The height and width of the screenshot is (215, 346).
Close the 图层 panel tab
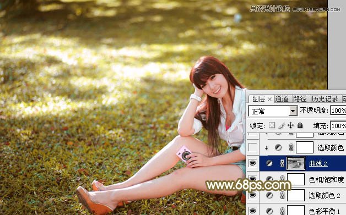pyautogui.click(x=269, y=100)
